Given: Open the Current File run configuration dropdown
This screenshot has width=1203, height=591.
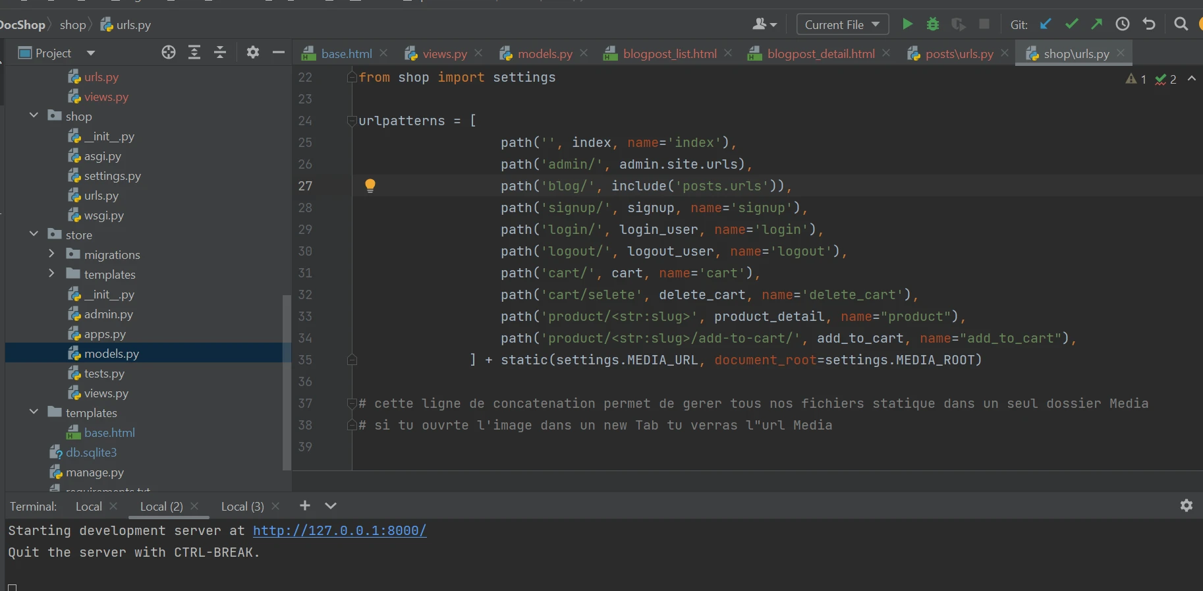Looking at the screenshot, I should coord(842,24).
